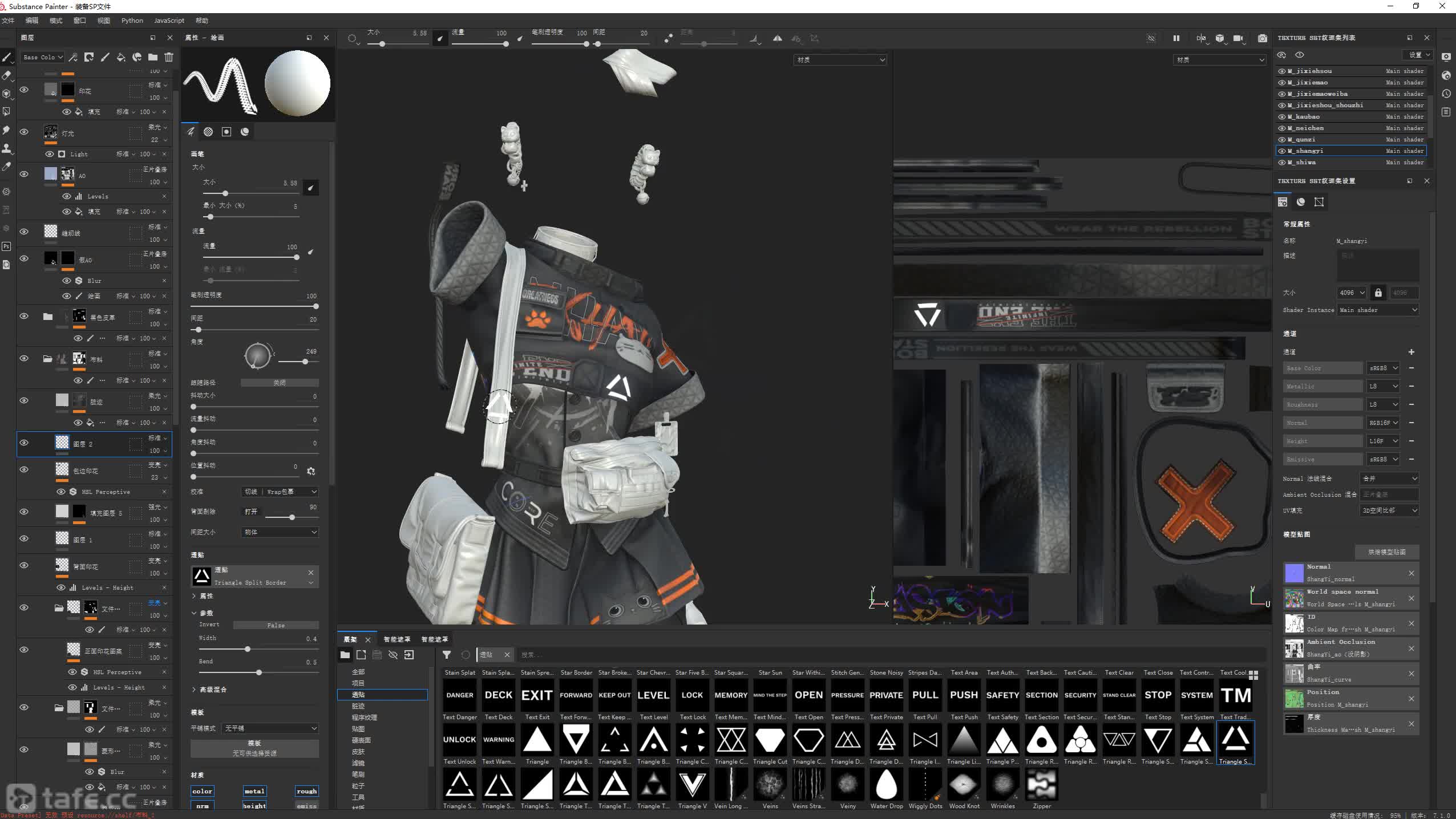
Task: Open the 模式 menu
Action: 56,21
